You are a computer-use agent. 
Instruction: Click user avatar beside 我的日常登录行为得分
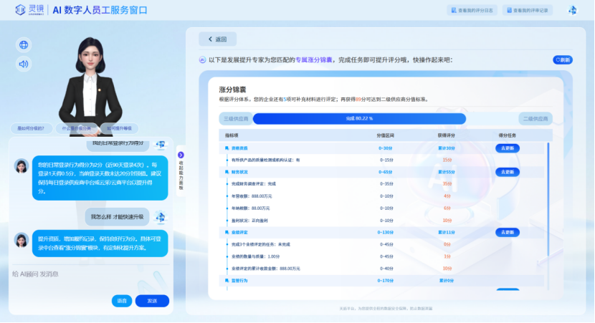coord(161,145)
